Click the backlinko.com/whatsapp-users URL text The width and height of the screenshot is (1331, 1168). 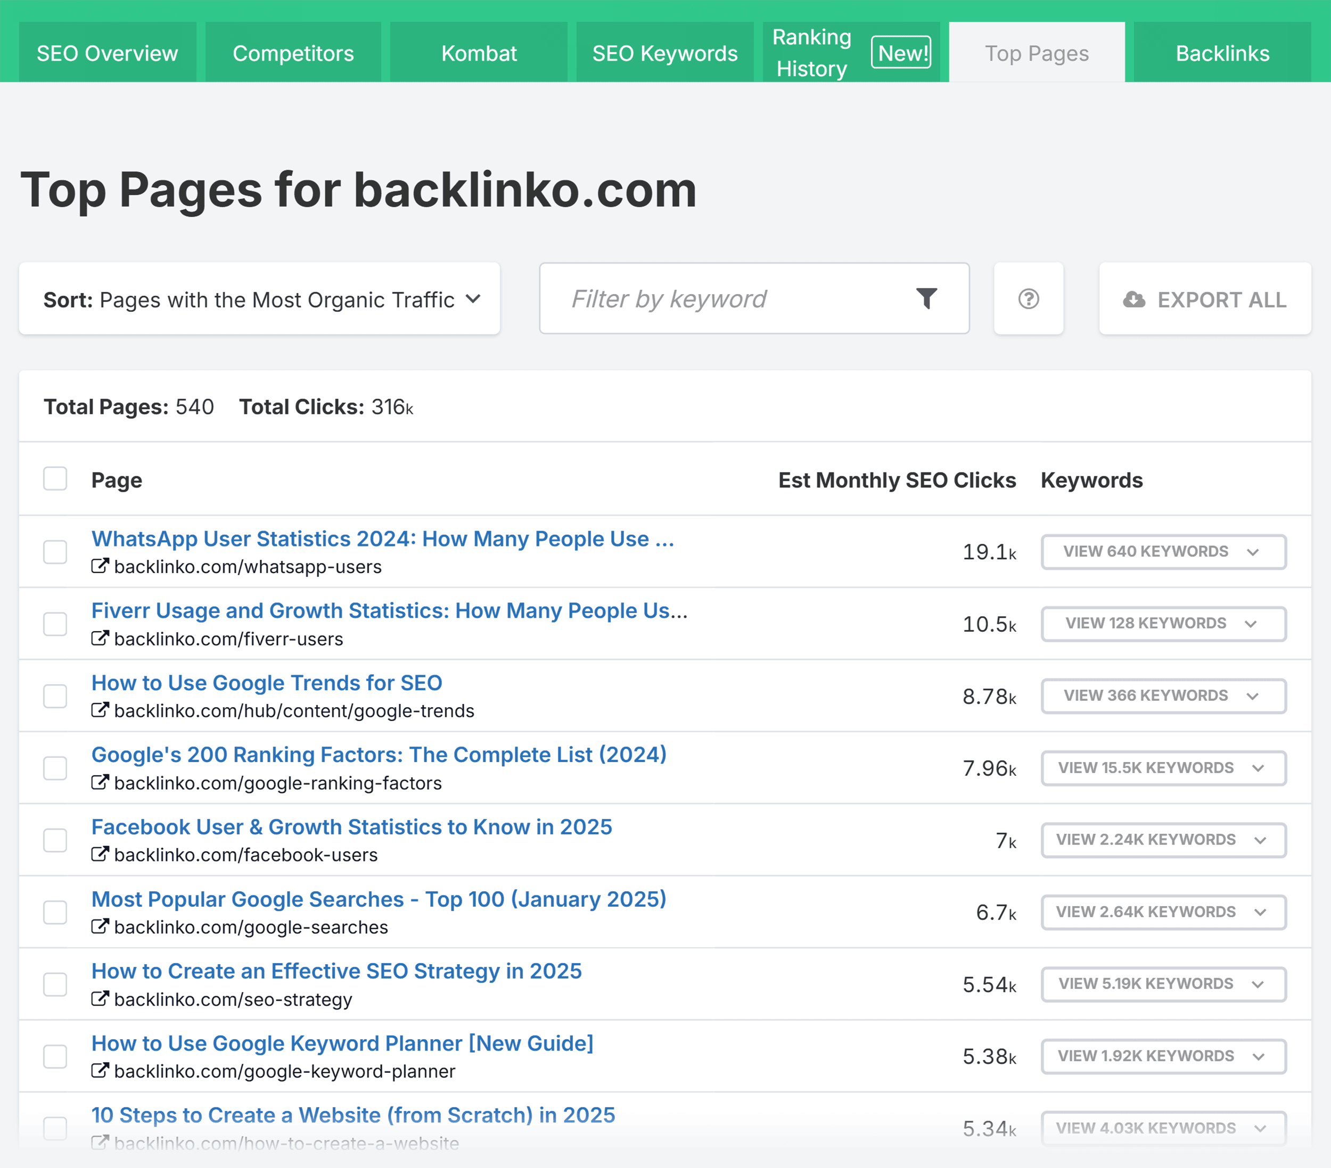[248, 567]
